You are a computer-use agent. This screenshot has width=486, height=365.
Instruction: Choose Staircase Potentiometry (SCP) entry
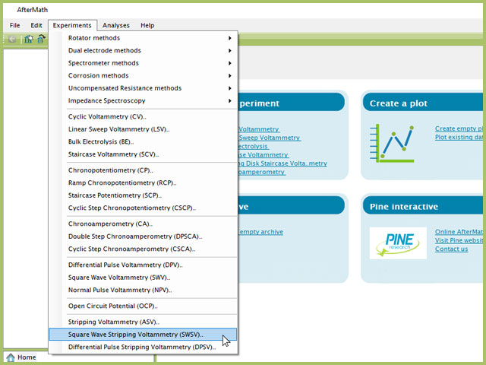pos(144,195)
